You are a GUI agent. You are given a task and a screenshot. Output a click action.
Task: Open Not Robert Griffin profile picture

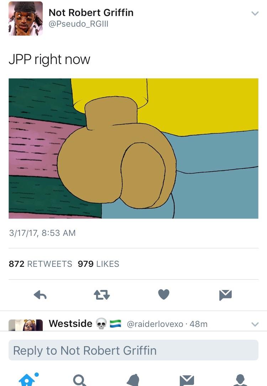(26, 18)
